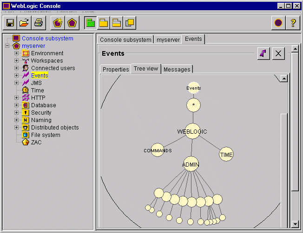Click the purple arrow detach icon in Events panel
This screenshot has height=233, width=303.
263,53
